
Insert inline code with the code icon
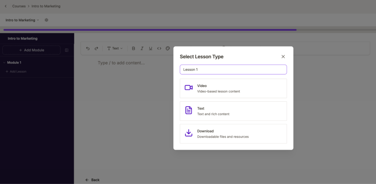pyautogui.click(x=159, y=48)
